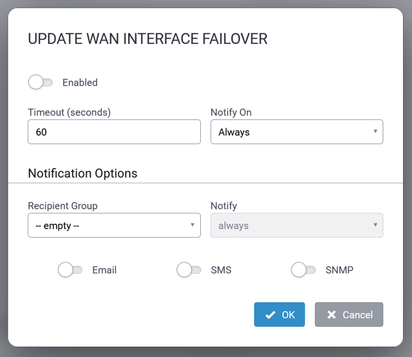The image size is (412, 357).
Task: Click the disabled Notify dropdown showing always
Action: (297, 226)
